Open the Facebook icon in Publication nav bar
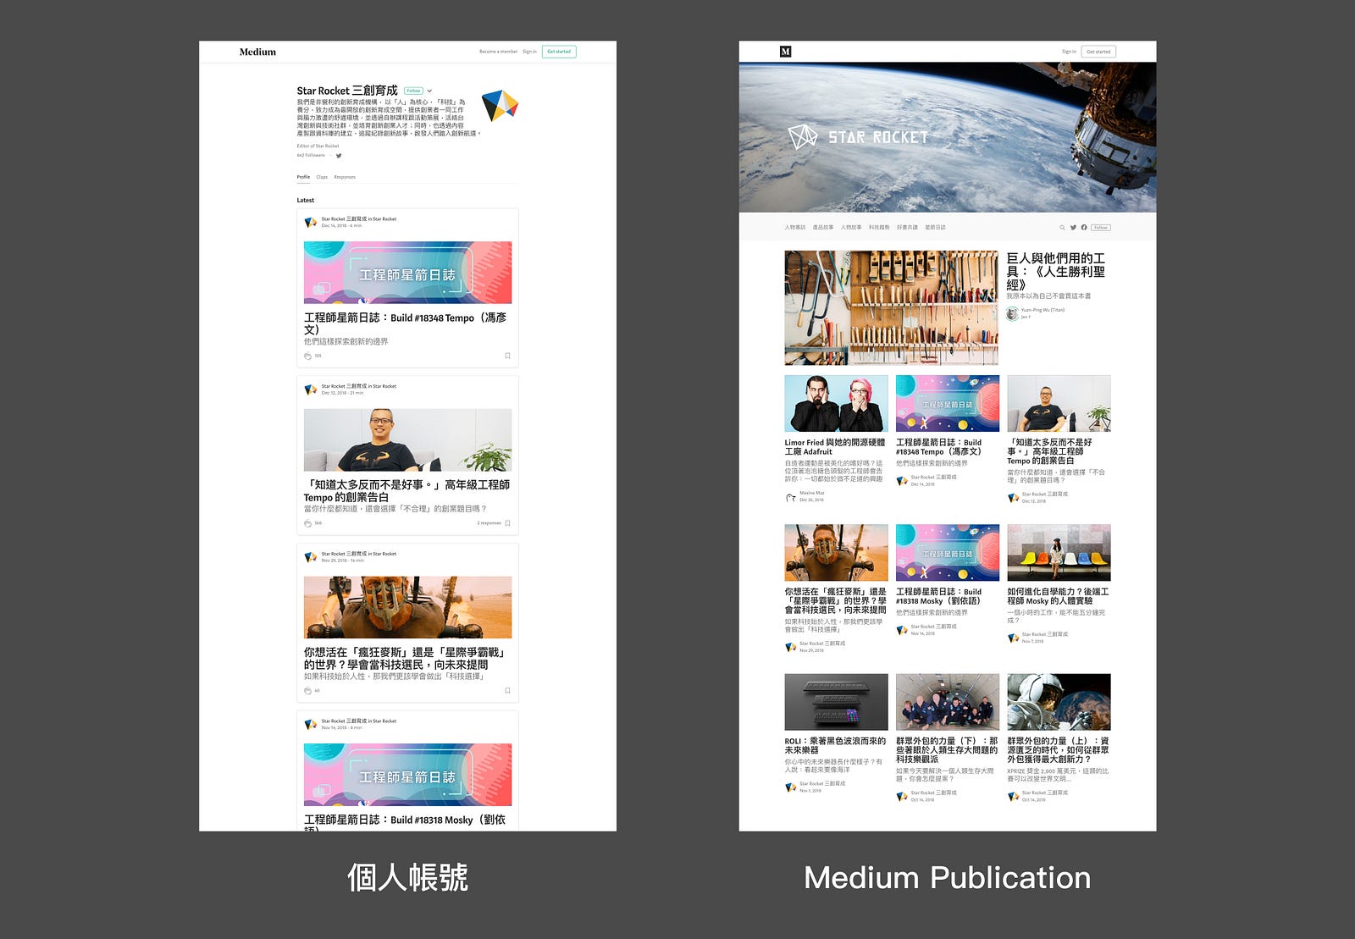1355x939 pixels. click(1084, 228)
